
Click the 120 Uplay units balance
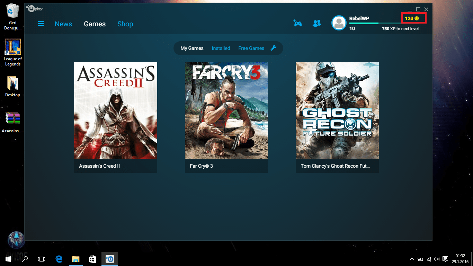[x=412, y=18]
